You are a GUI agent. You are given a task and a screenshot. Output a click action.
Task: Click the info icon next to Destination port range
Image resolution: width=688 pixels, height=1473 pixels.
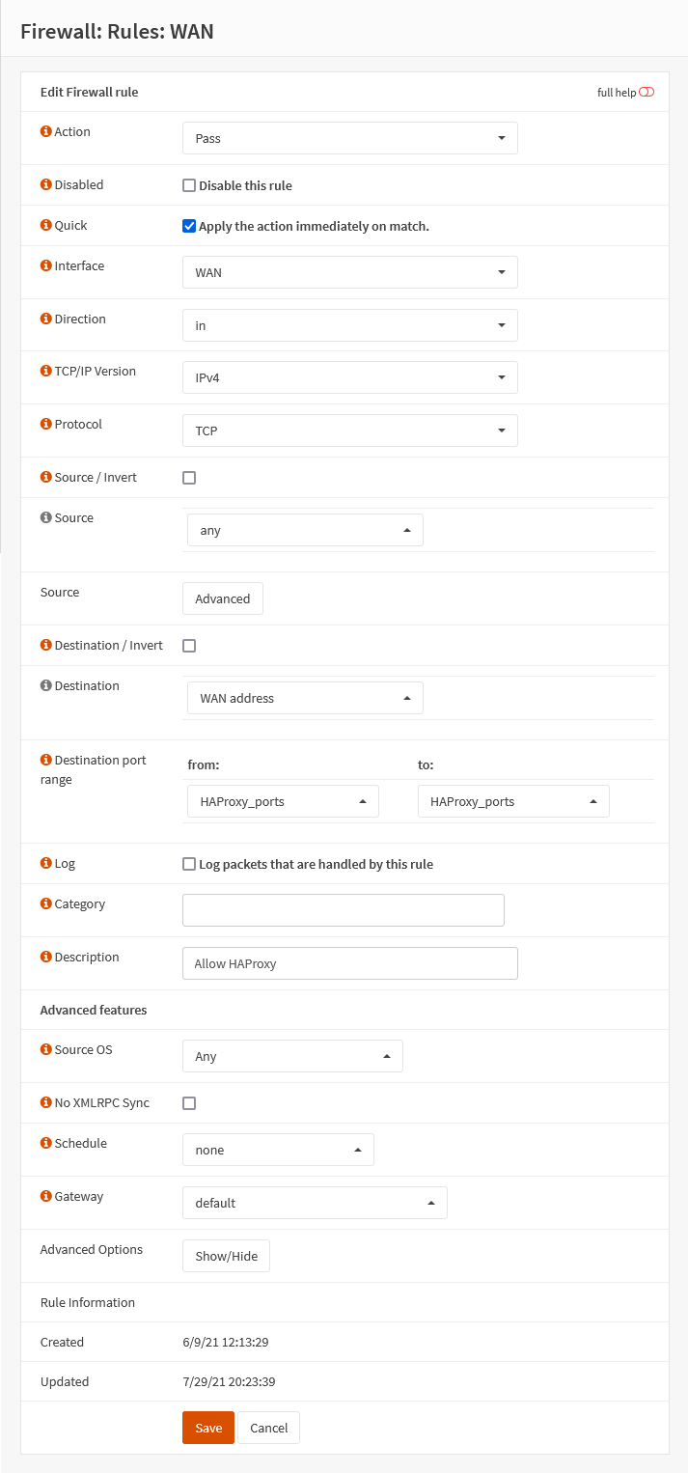pos(45,760)
